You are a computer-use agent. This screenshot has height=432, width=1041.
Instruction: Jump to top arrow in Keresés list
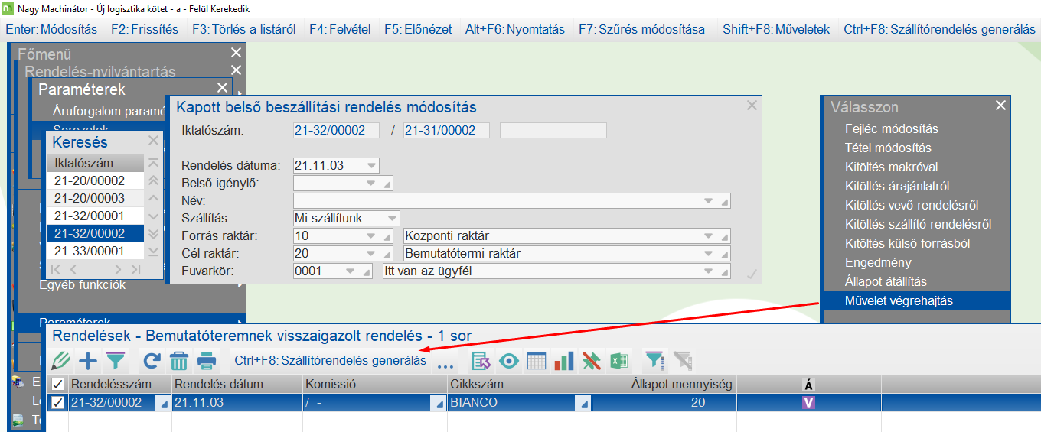click(x=153, y=163)
